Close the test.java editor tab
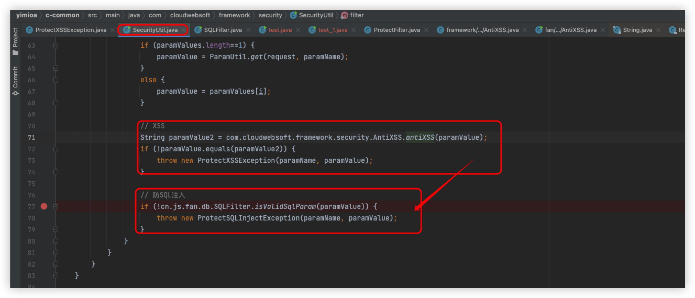Image resolution: width=695 pixels, height=298 pixels. pos(298,30)
